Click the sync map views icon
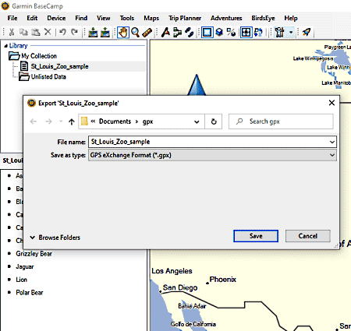The image size is (351, 331). (x=258, y=33)
